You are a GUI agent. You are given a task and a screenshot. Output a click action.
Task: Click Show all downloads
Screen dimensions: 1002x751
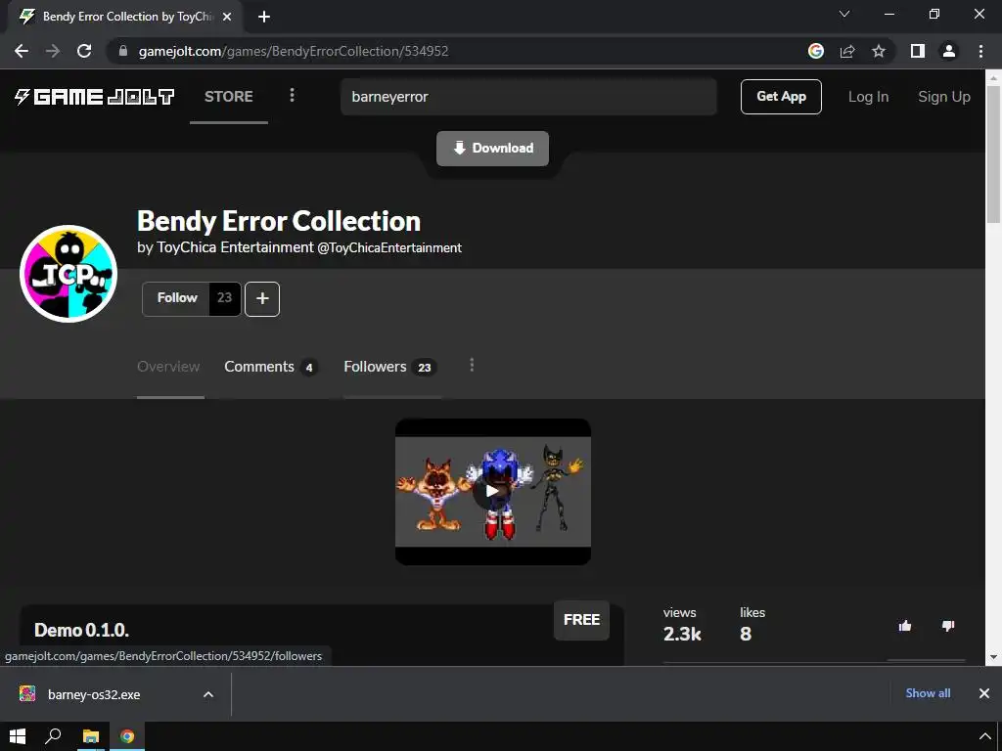[x=928, y=693]
